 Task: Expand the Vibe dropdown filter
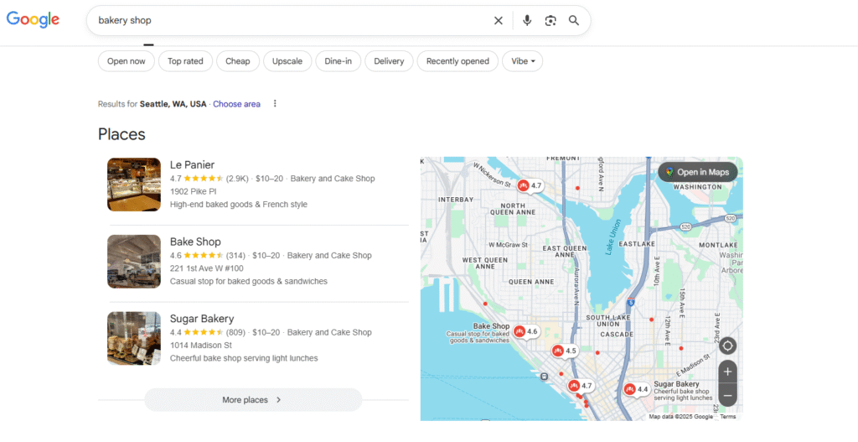[x=523, y=61]
